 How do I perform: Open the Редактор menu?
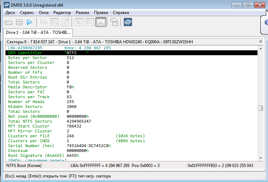pos(62,13)
